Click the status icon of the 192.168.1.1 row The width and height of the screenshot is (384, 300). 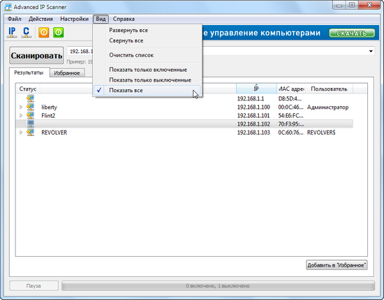(30, 98)
